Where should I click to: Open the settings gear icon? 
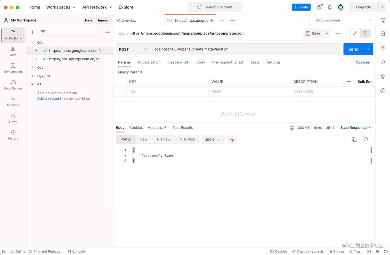319,7
